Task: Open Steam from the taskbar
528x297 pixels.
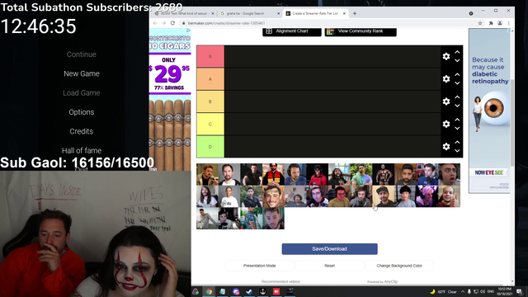Action: point(249,291)
